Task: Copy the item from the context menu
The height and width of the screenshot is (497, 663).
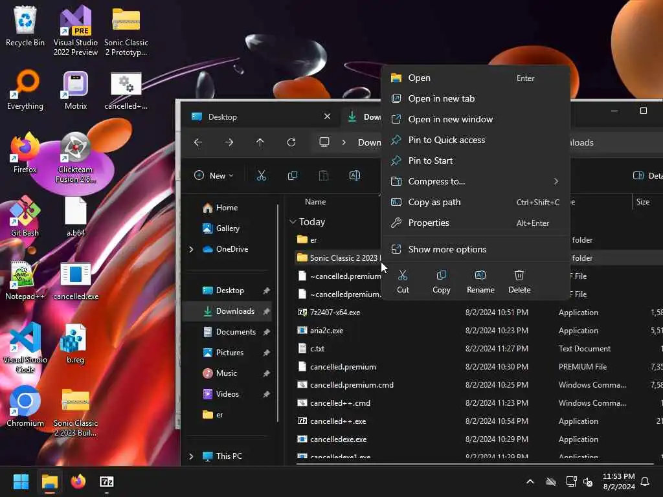Action: (x=441, y=282)
